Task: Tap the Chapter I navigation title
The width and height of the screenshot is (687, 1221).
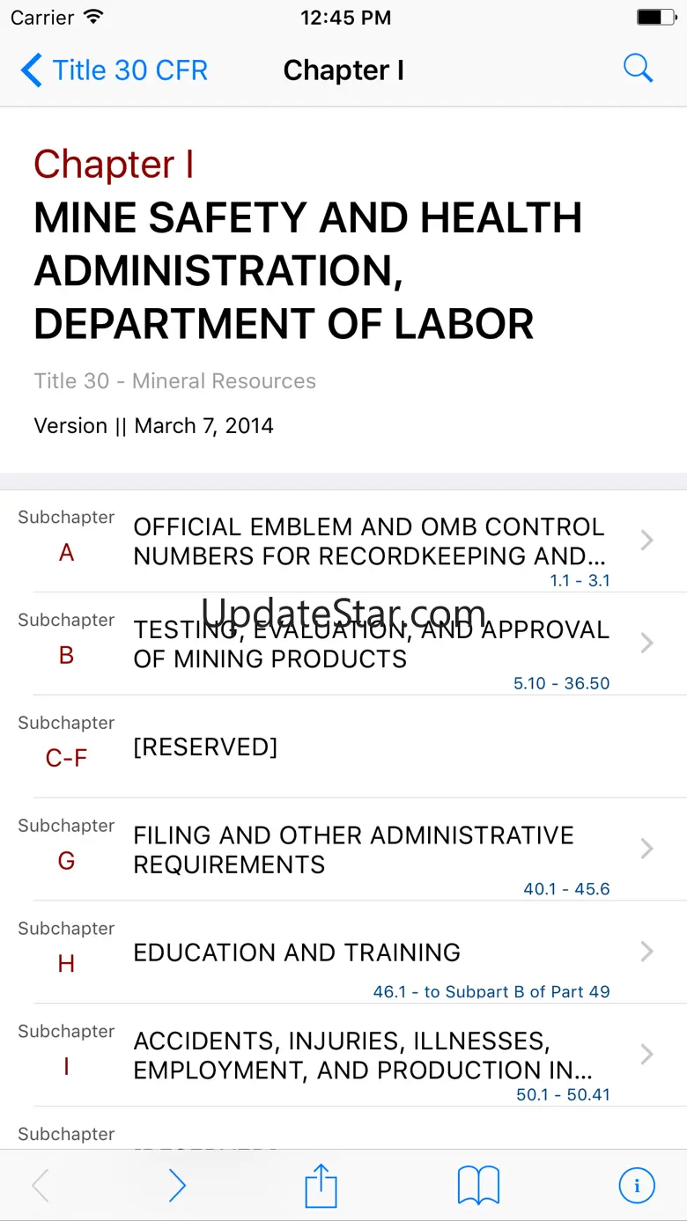Action: click(343, 70)
